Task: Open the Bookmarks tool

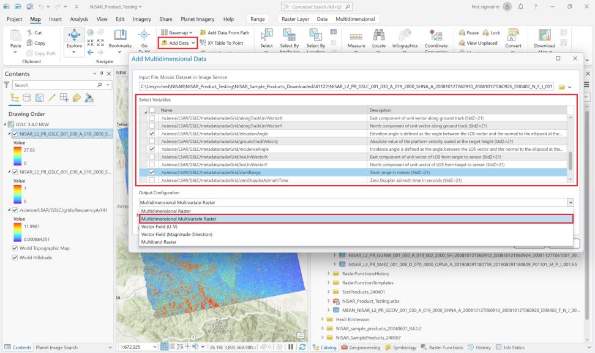Action: click(120, 39)
